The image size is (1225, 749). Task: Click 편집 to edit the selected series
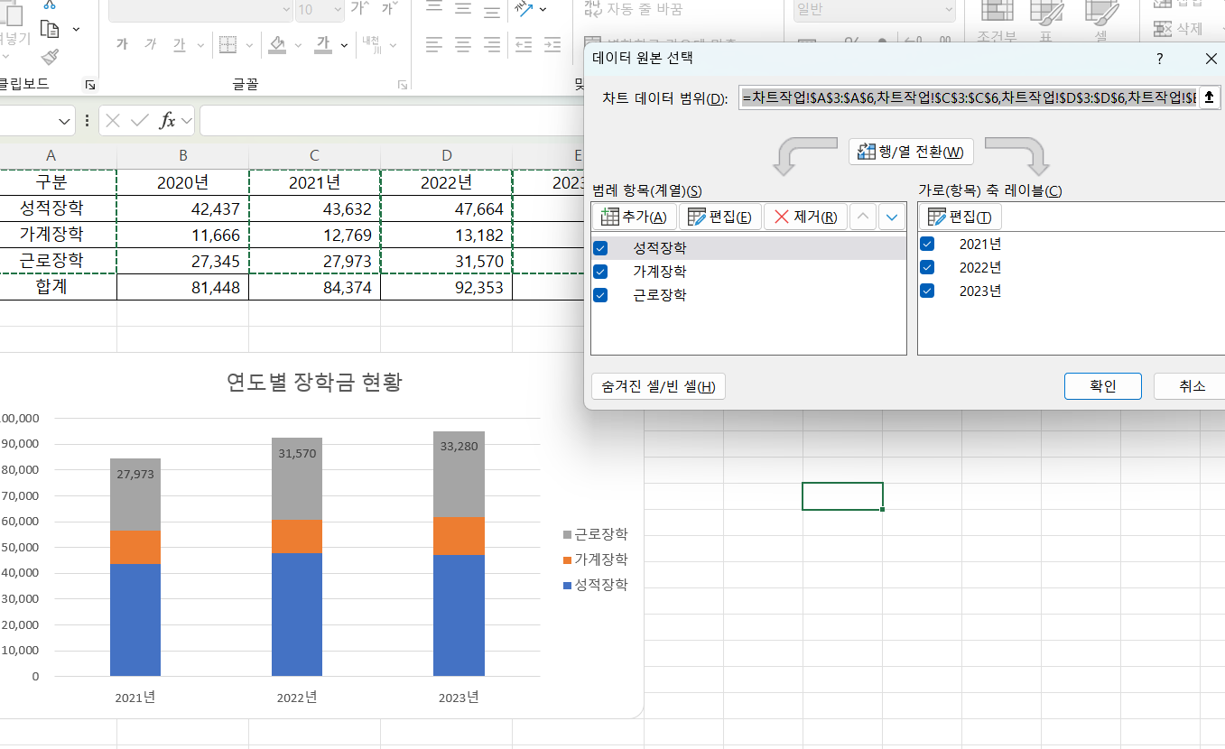tap(719, 217)
